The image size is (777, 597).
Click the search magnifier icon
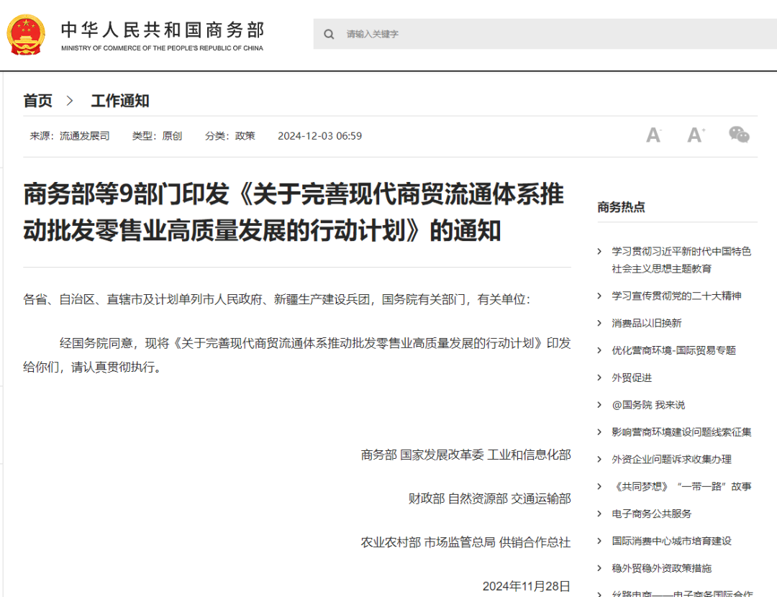coord(329,34)
